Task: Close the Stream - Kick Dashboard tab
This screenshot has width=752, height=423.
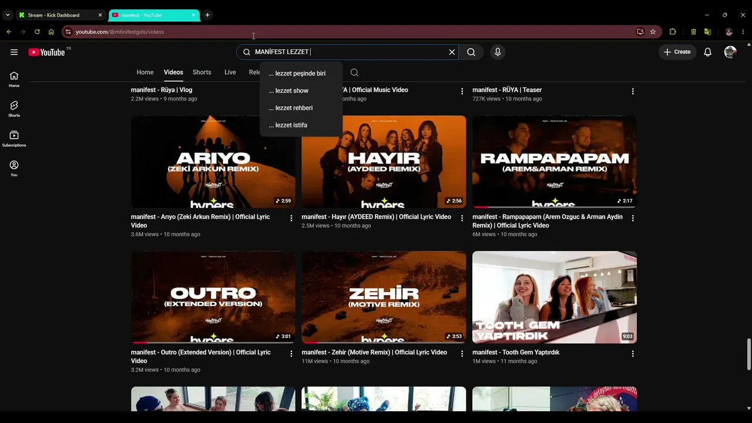Action: [100, 15]
